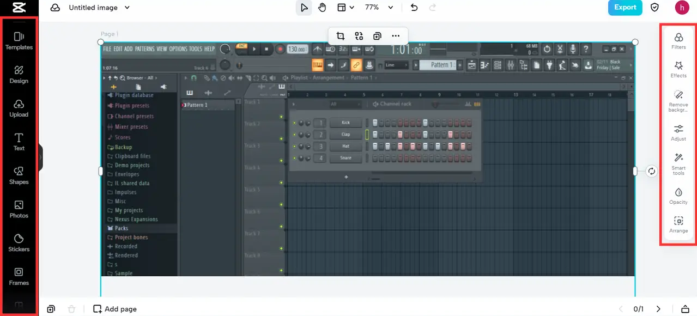Choose Remove background in the right panel
Image resolution: width=697 pixels, height=316 pixels.
pyautogui.click(x=678, y=101)
